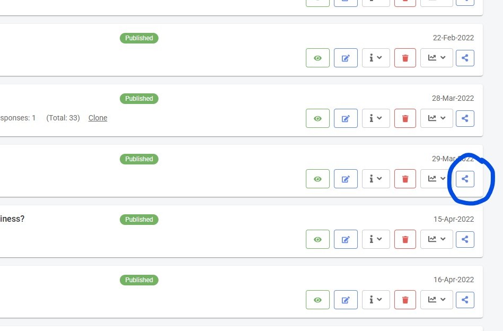This screenshot has width=503, height=331.
Task: Open share options for 16-Apr-2022 survey
Action: (x=465, y=300)
